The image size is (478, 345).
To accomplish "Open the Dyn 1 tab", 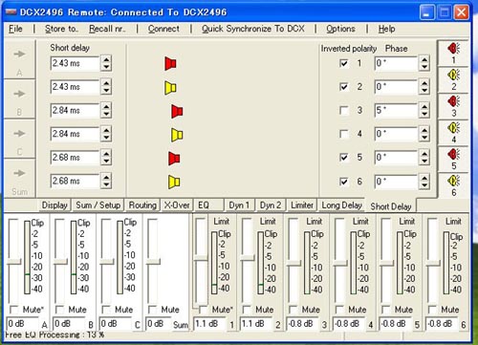I will point(239,205).
